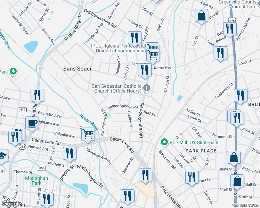
Task: Open the restaurant marker near Goldsmith St
Action: click(241, 96)
